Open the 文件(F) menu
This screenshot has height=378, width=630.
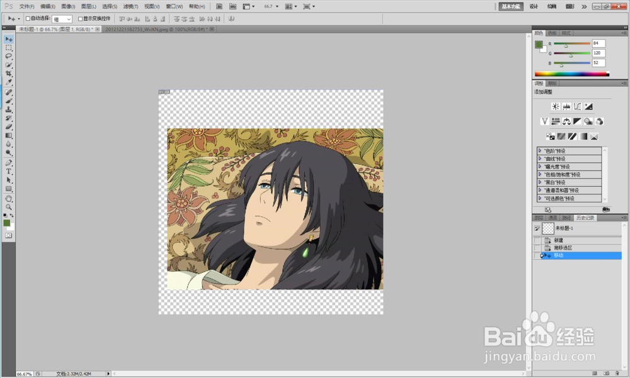[27, 6]
